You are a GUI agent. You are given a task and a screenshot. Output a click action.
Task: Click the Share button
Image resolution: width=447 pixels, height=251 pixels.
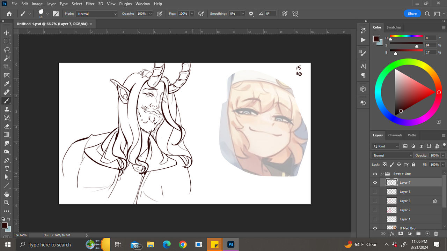pos(412,13)
